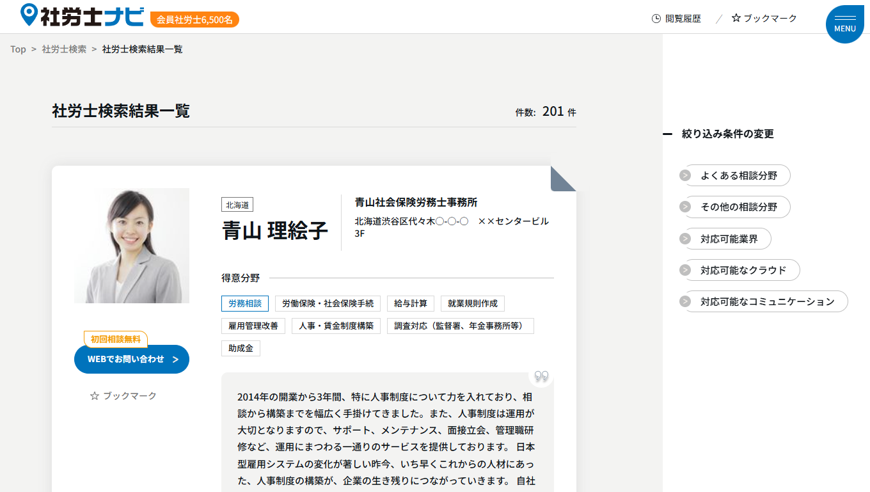Select the 労務相談 specialty tag
The image size is (870, 492).
pyautogui.click(x=246, y=303)
